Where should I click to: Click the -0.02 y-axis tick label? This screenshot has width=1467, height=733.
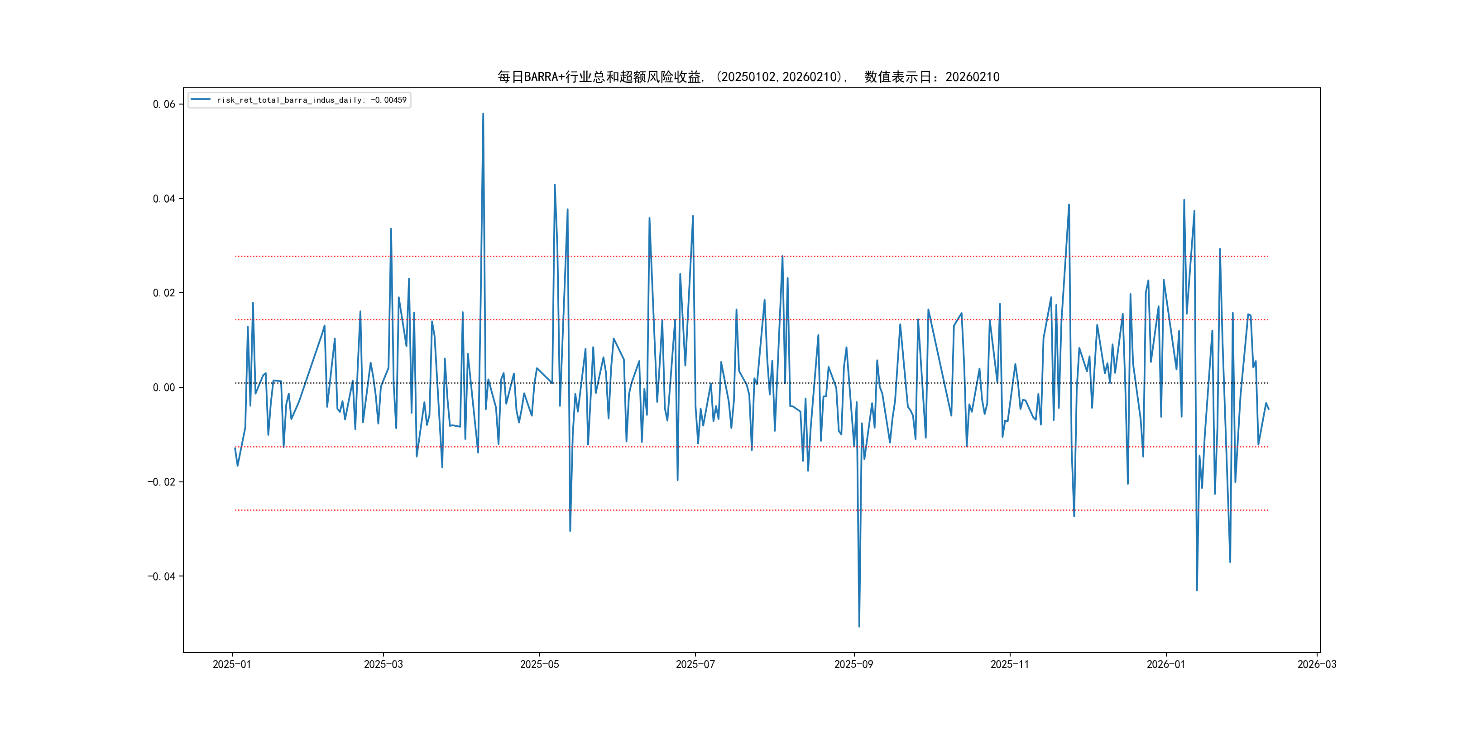pyautogui.click(x=162, y=482)
